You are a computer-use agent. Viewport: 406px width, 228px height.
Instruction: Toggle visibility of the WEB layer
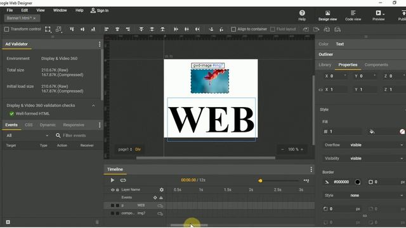[112, 205]
